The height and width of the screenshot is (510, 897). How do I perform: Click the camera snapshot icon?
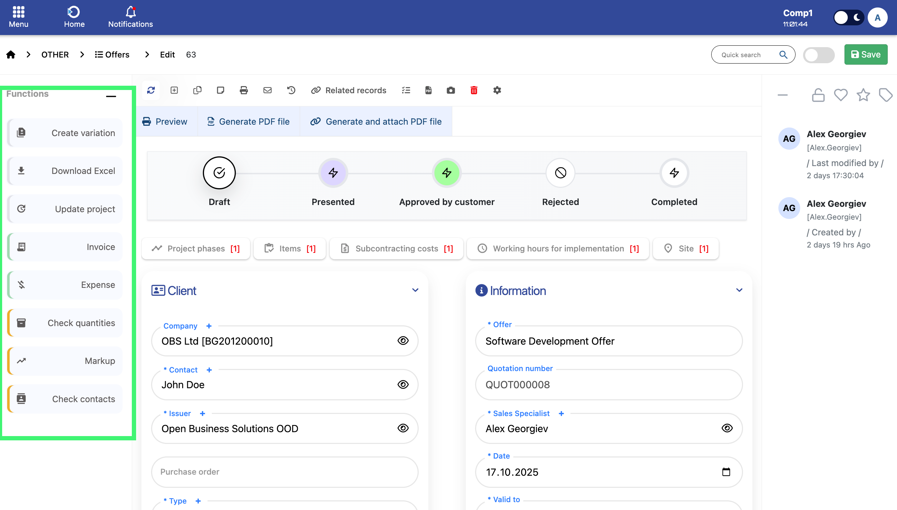pos(451,90)
